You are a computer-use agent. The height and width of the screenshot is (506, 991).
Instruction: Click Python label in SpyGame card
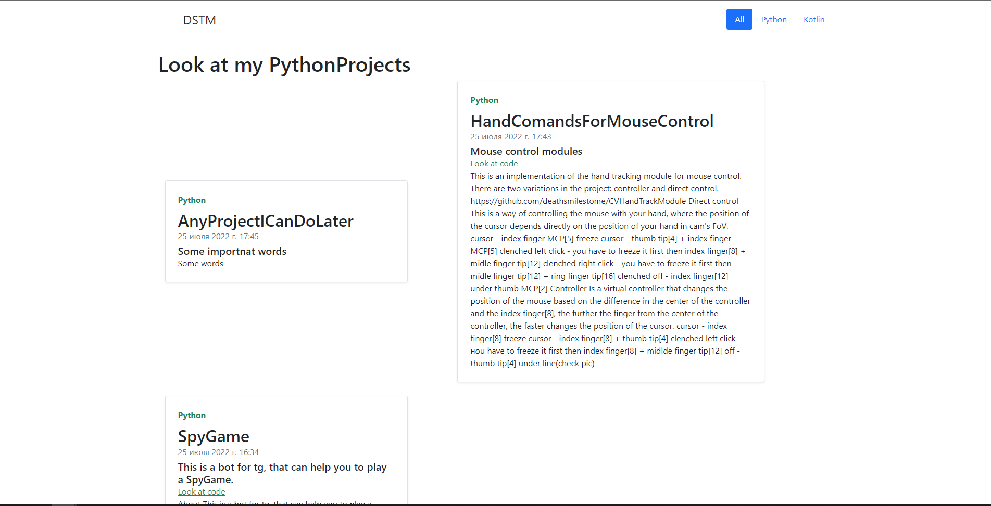pos(192,415)
